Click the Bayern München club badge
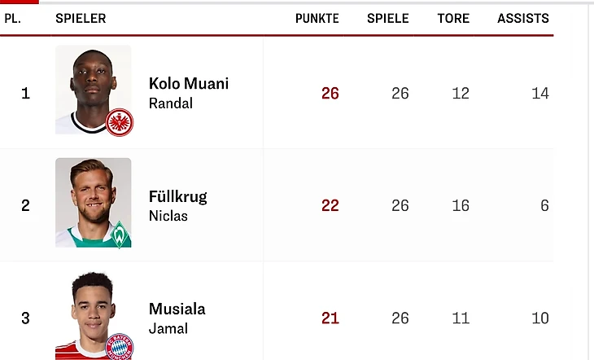Viewport: 594px width, 360px height. click(120, 345)
